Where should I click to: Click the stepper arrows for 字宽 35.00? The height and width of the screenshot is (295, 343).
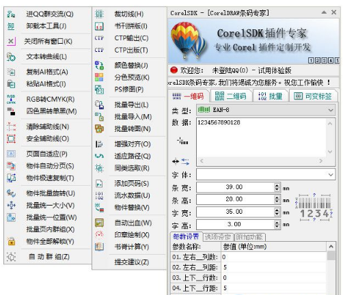pyautogui.click(x=277, y=212)
